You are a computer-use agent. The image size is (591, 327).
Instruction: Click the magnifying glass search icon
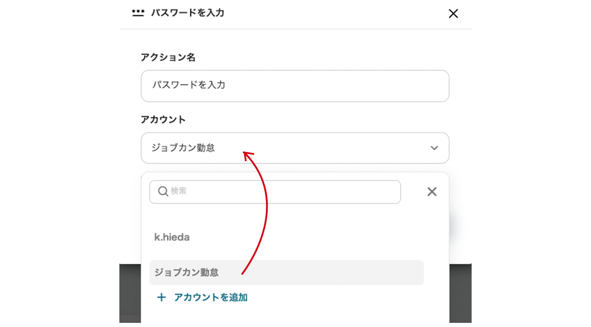coord(163,192)
